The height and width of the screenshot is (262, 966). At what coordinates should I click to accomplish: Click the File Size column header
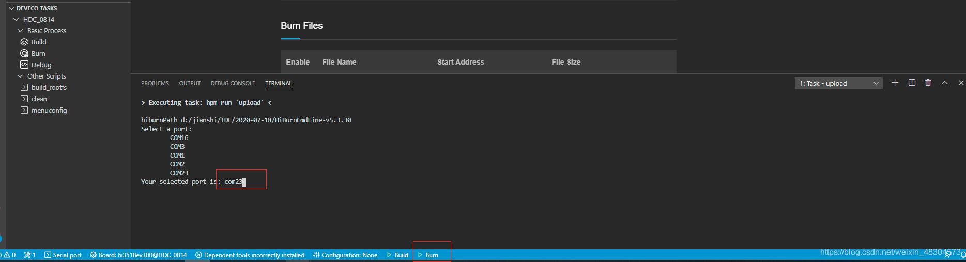point(566,62)
